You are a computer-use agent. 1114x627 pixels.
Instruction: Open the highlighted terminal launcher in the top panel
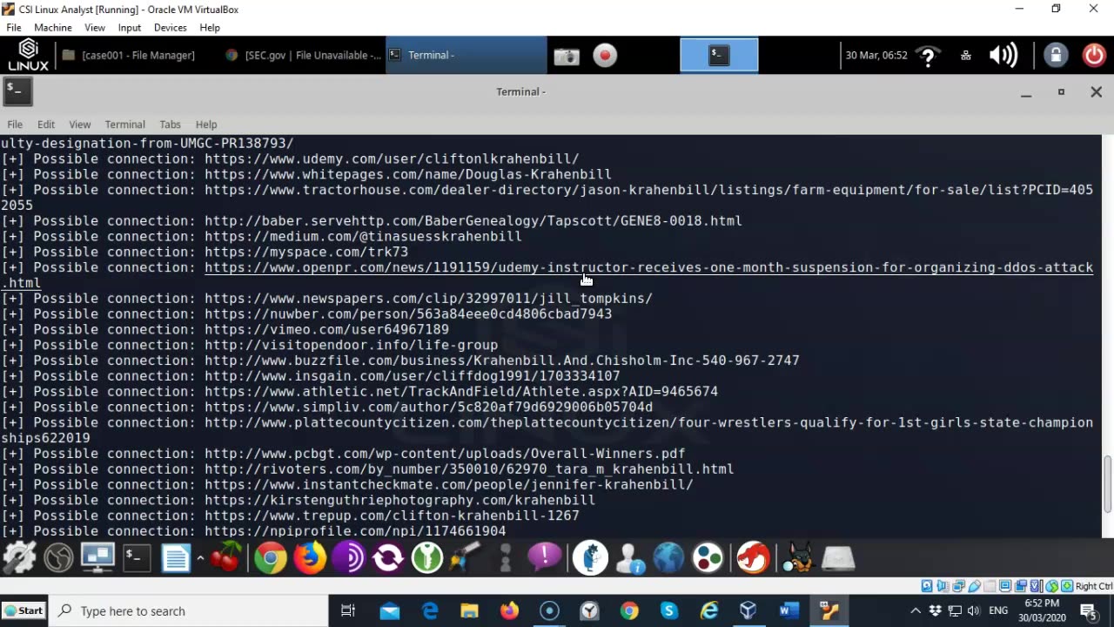point(719,55)
